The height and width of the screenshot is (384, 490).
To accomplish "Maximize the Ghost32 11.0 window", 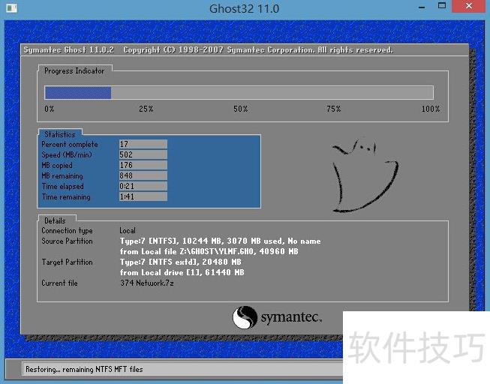I will (x=441, y=6).
